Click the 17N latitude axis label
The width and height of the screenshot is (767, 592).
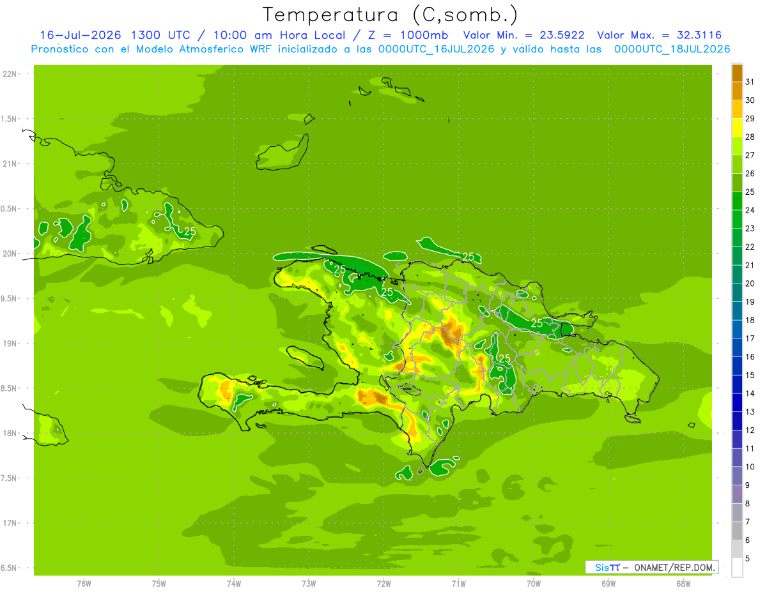pyautogui.click(x=10, y=523)
